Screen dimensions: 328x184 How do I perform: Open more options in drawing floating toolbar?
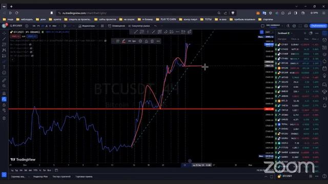(x=158, y=41)
